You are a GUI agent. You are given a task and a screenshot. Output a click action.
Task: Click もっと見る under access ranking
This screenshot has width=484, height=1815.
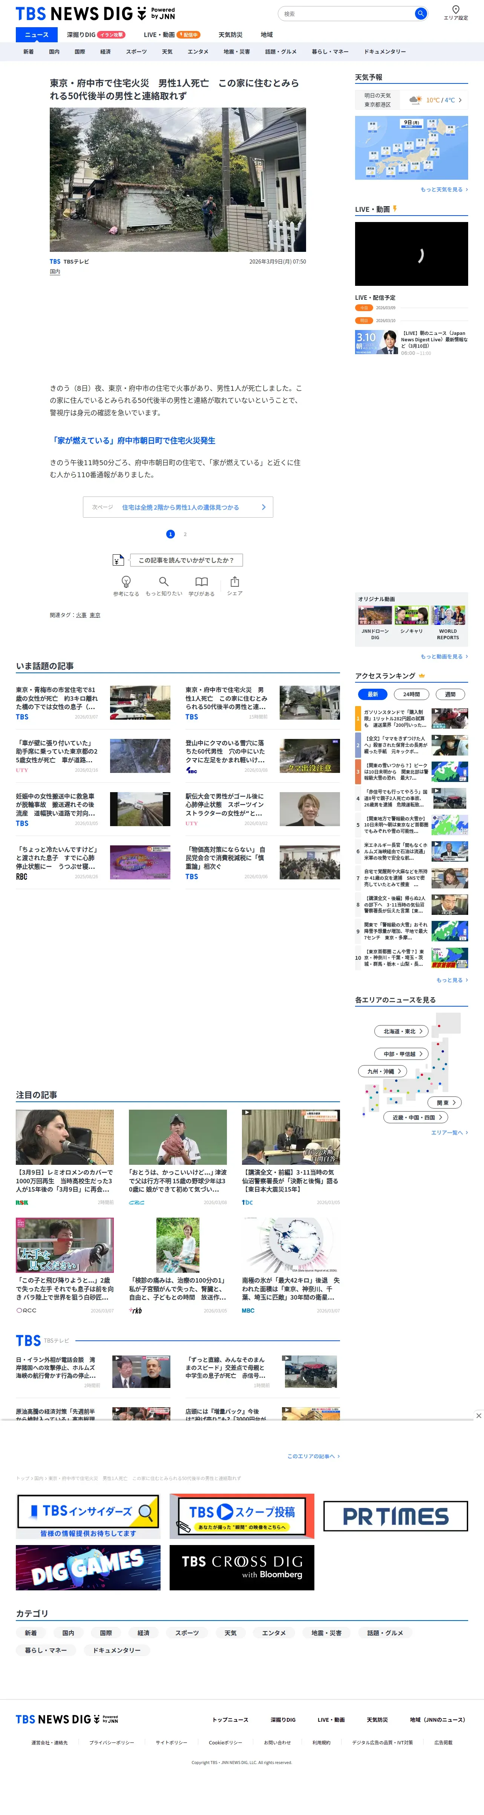click(452, 980)
